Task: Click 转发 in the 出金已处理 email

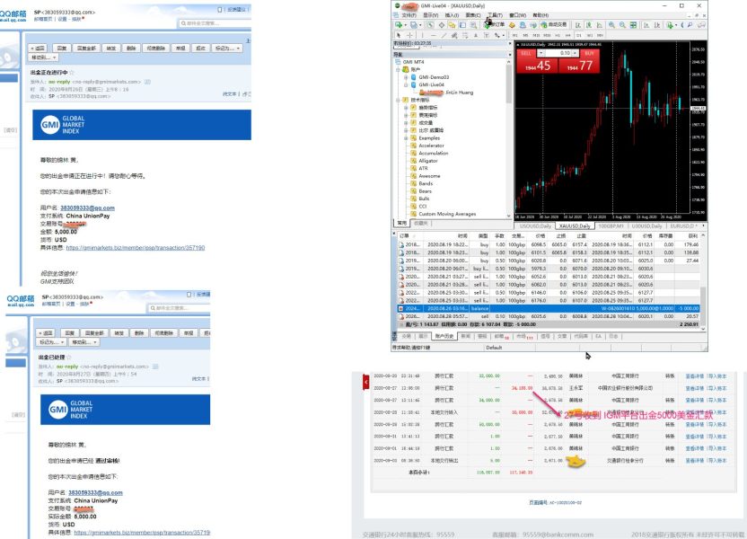Action: coord(119,332)
